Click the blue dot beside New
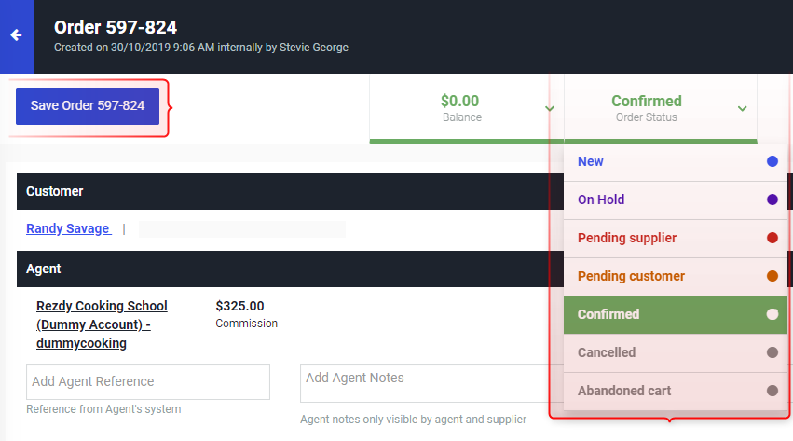The image size is (793, 441). pos(772,161)
